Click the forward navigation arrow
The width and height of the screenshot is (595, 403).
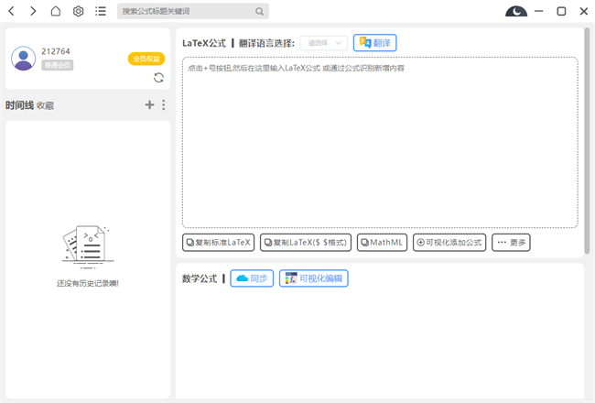tap(33, 12)
